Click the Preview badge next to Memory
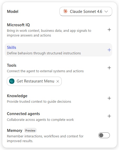 [30, 131]
